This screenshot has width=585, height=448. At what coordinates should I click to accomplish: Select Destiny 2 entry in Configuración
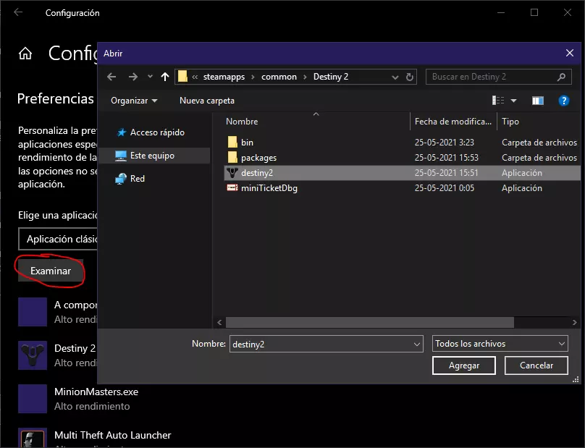click(57, 355)
